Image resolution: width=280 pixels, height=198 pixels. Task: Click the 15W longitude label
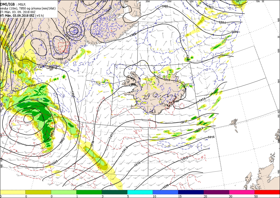pos(169,1)
